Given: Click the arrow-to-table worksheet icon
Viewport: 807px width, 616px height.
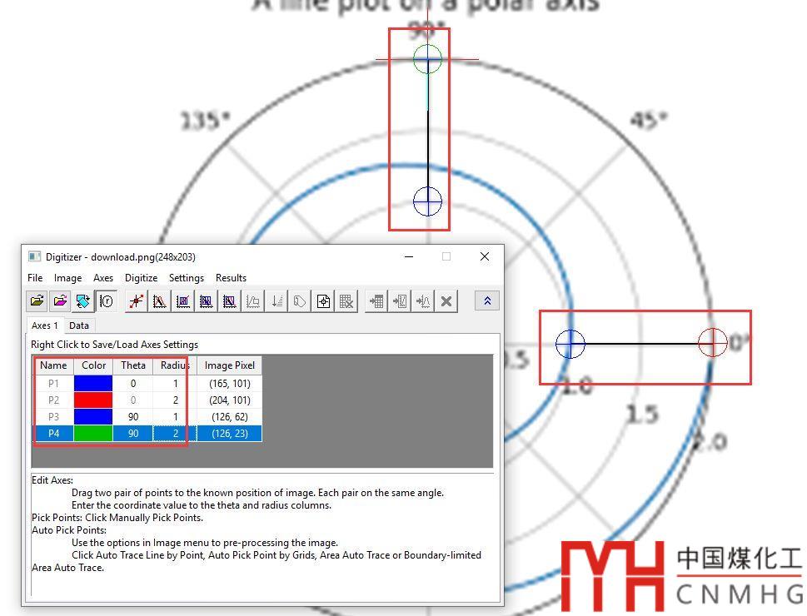Looking at the screenshot, I should tap(376, 301).
